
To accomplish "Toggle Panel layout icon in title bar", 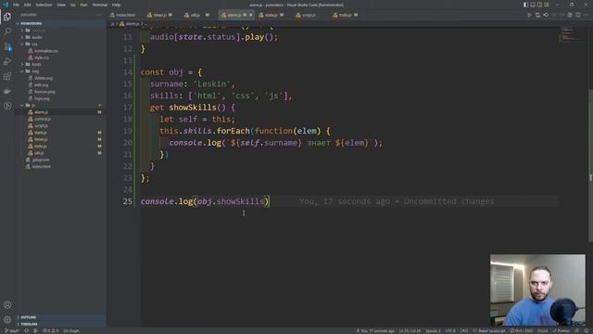I will tap(533, 5).
